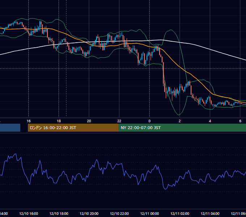Click the 18 hour label on chart axis
The width and height of the screenshot is (246, 217).
59,121
